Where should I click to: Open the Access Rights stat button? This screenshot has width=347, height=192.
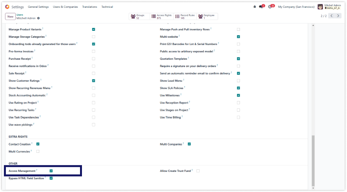point(162,16)
